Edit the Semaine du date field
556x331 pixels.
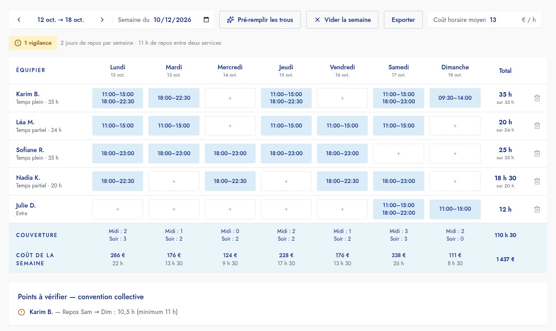(181, 20)
